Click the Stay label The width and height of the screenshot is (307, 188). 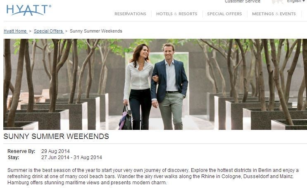click(x=14, y=157)
